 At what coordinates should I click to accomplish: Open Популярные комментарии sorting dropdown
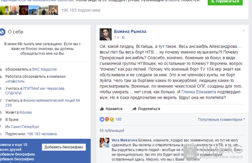221,120
